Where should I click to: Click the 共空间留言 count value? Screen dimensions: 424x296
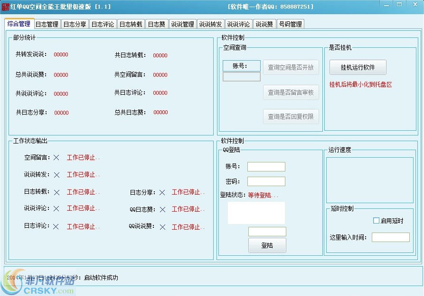pyautogui.click(x=160, y=75)
